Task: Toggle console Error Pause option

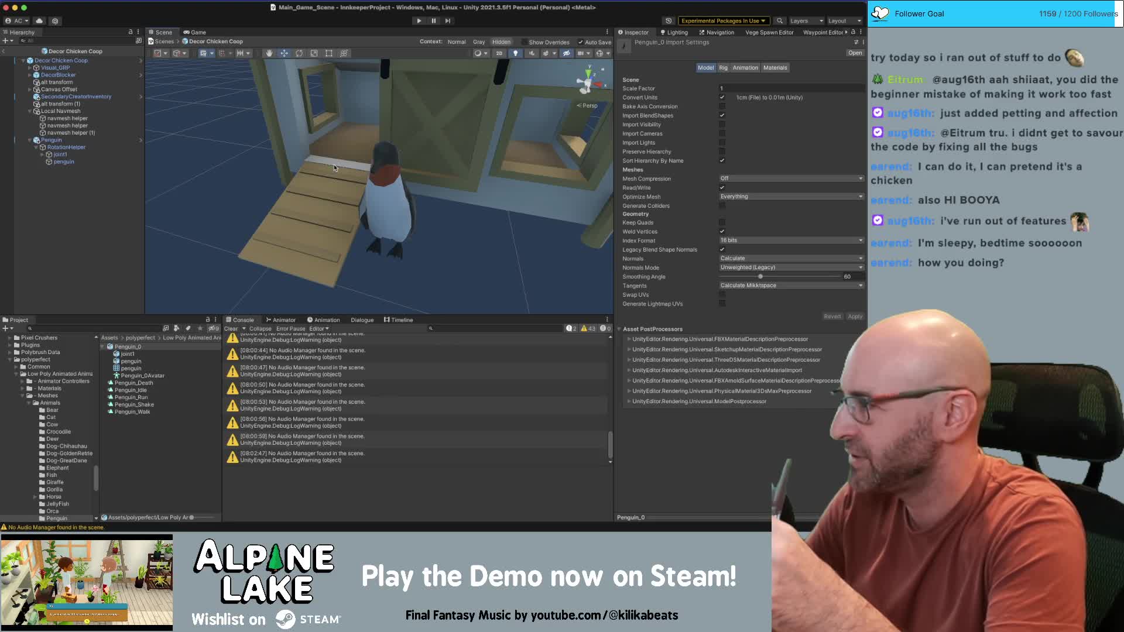Action: click(290, 329)
